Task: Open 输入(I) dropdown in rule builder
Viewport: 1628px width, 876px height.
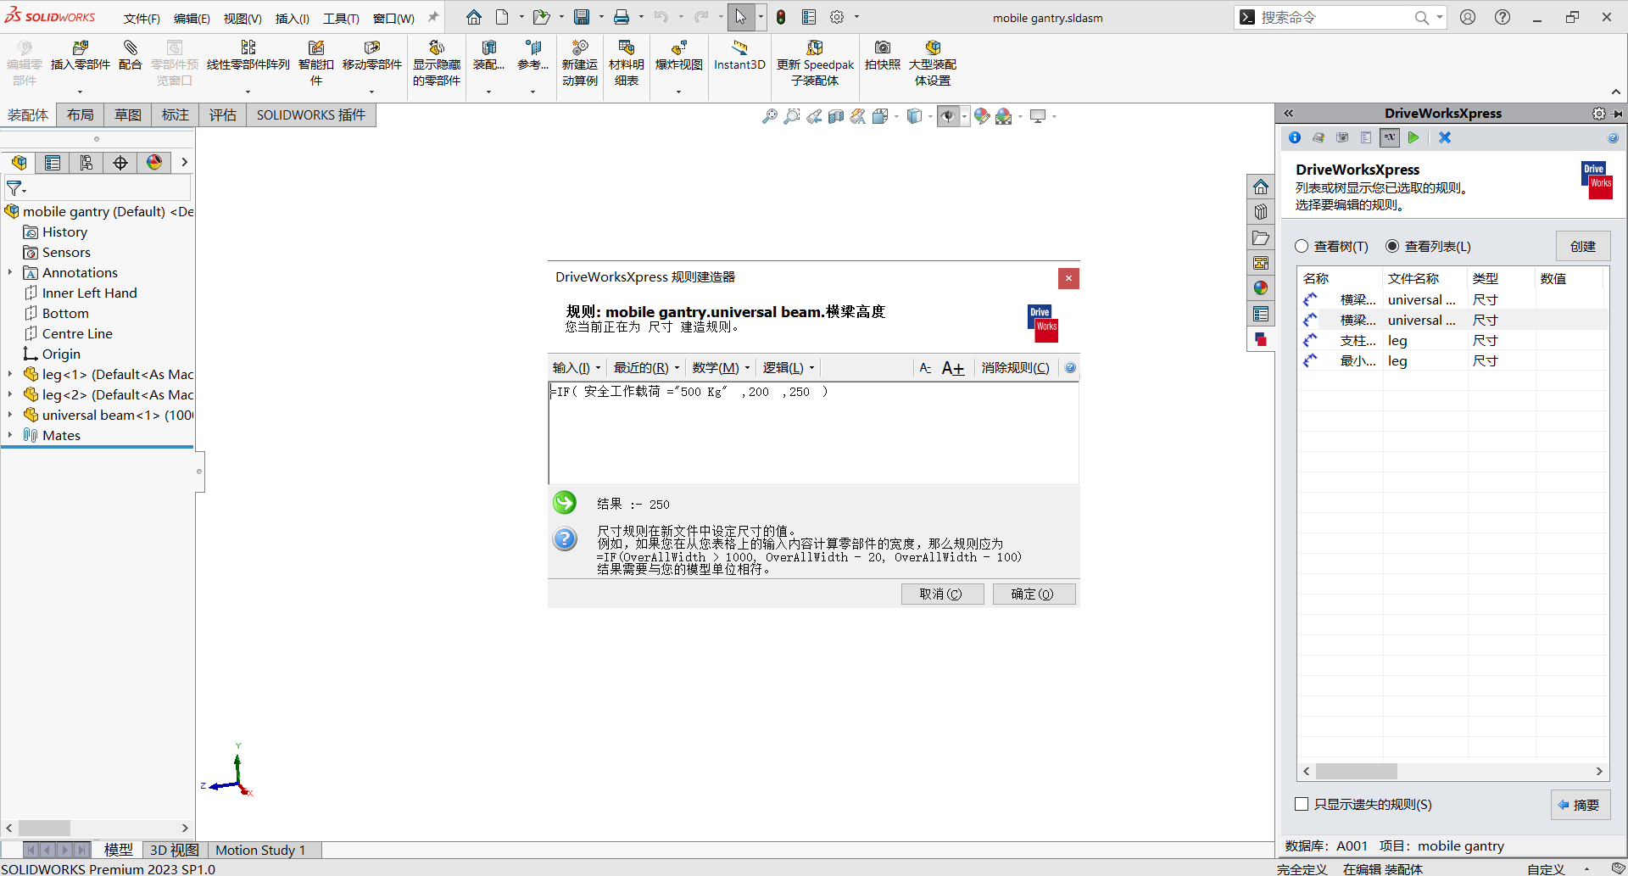Action: coord(577,368)
